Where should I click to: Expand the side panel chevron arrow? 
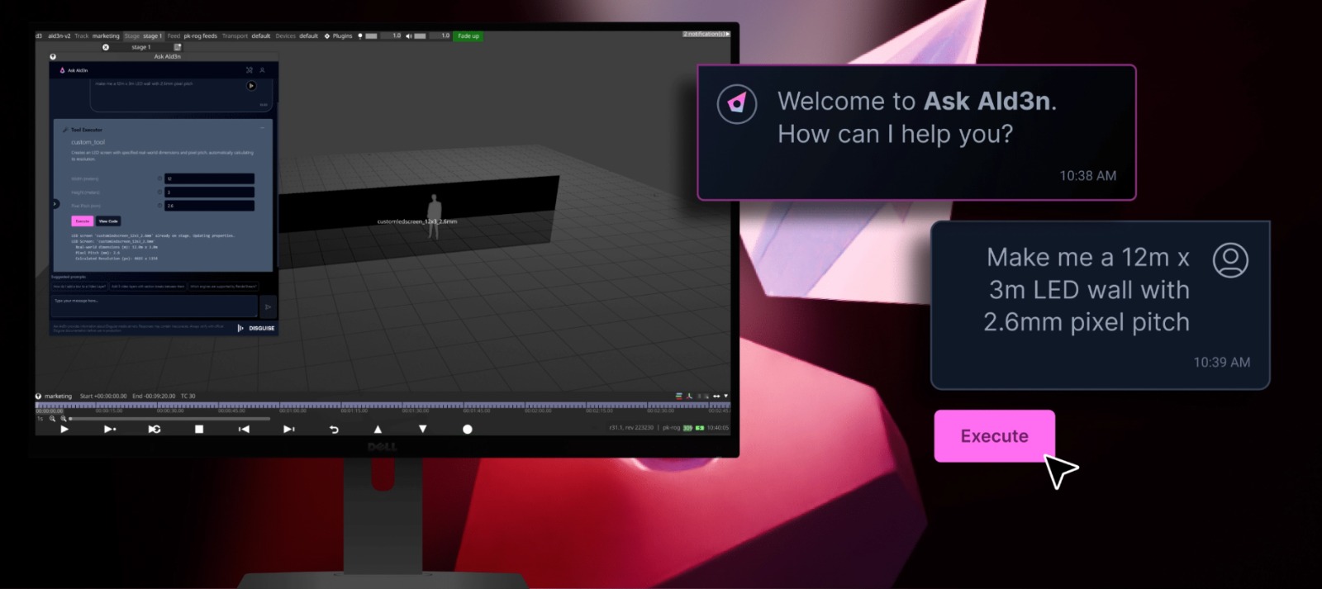point(55,204)
